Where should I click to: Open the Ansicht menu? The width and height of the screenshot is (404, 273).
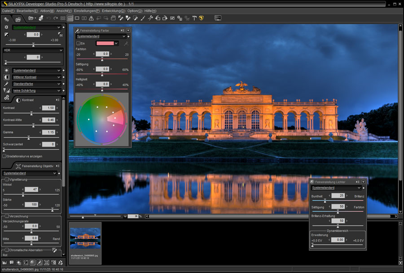[63, 10]
